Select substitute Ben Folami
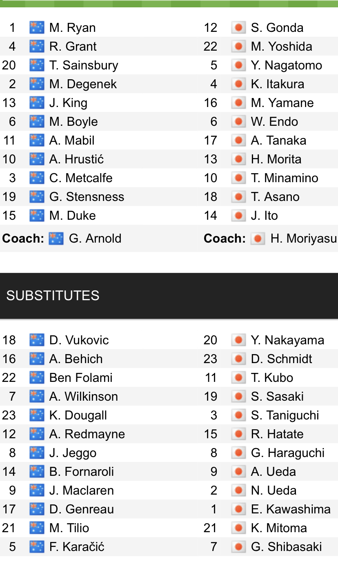 point(80,378)
